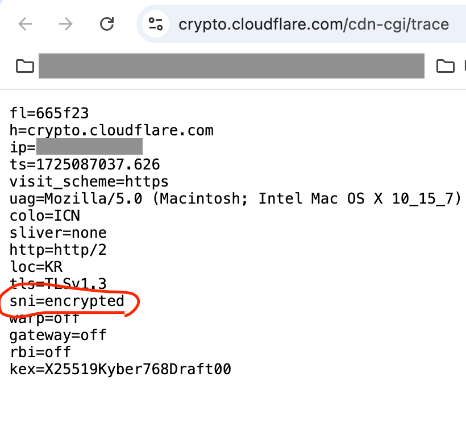Click the loc=KR line
Image resolution: width=466 pixels, height=422 pixels.
click(x=36, y=267)
